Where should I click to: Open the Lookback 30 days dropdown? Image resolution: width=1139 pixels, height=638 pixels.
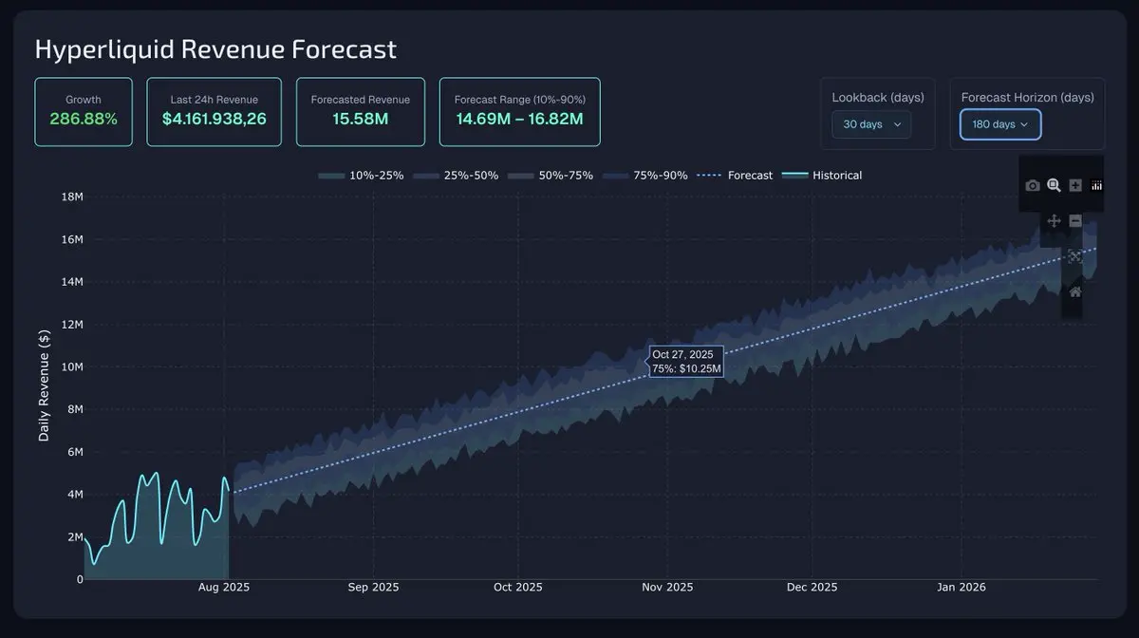pos(871,124)
